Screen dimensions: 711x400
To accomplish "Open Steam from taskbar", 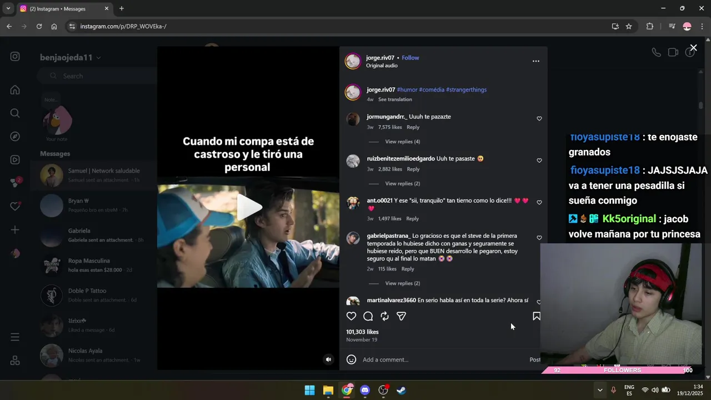I will [x=401, y=390].
